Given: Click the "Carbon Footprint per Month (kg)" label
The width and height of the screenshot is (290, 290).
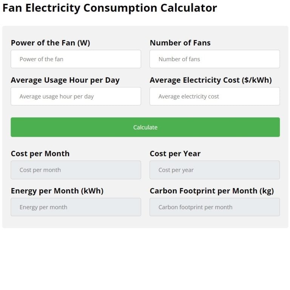Looking at the screenshot, I should coord(211,191).
